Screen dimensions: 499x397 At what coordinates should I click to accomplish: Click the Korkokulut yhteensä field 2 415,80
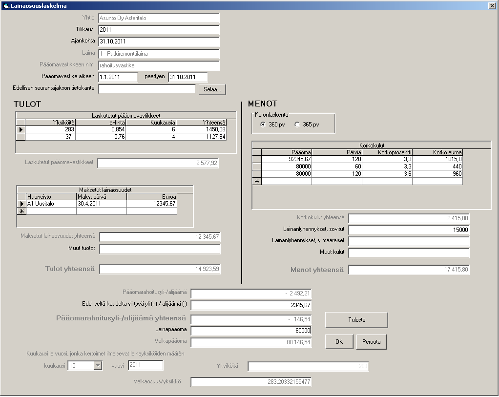(x=409, y=218)
